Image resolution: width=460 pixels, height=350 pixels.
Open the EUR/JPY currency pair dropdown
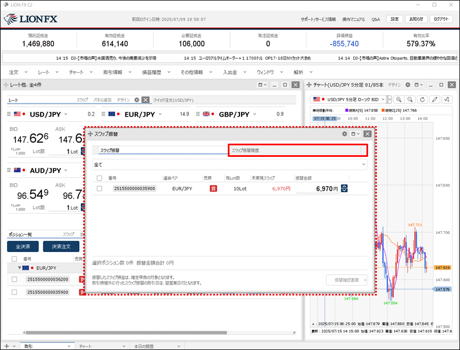click(160, 114)
